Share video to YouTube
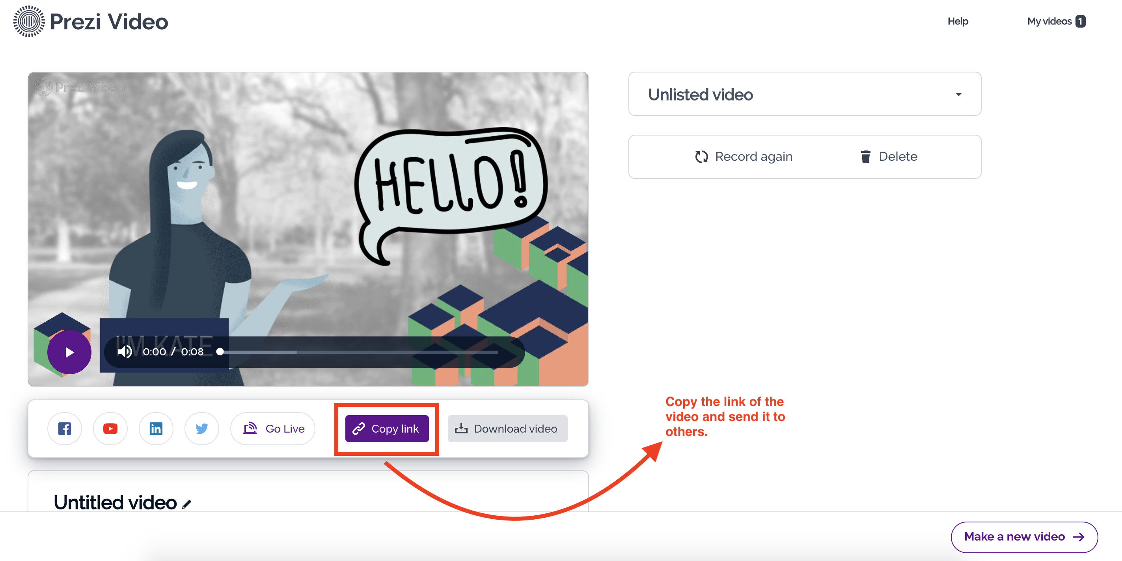The image size is (1122, 561). click(110, 429)
